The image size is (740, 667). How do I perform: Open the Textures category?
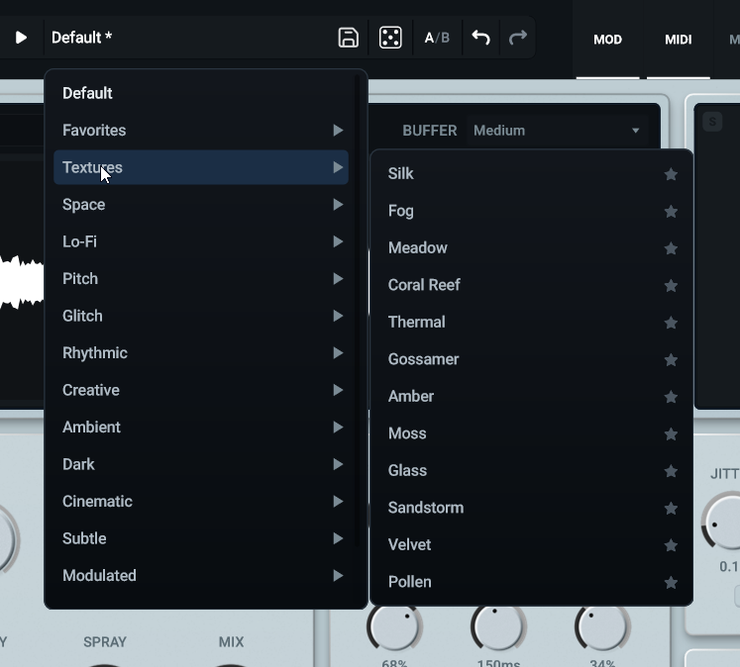[x=201, y=167]
